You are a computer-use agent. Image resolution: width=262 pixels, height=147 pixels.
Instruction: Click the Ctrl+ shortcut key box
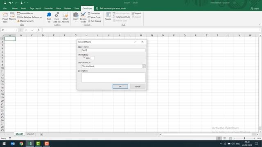pyautogui.click(x=93, y=58)
